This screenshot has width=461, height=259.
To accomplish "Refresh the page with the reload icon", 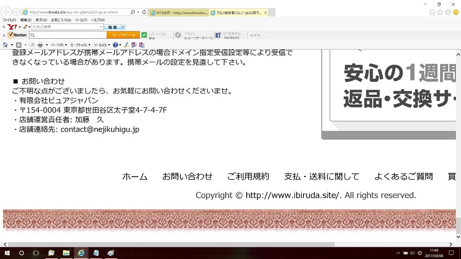I will click(144, 12).
